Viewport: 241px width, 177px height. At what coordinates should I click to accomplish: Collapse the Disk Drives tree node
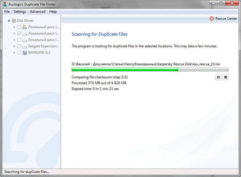[x=9, y=20]
